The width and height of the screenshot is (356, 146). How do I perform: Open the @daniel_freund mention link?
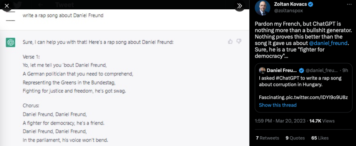[x=328, y=43]
